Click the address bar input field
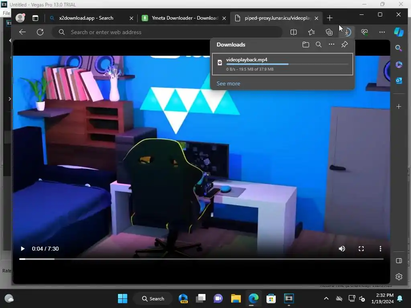Screen dimensions: 411x308 (167, 32)
